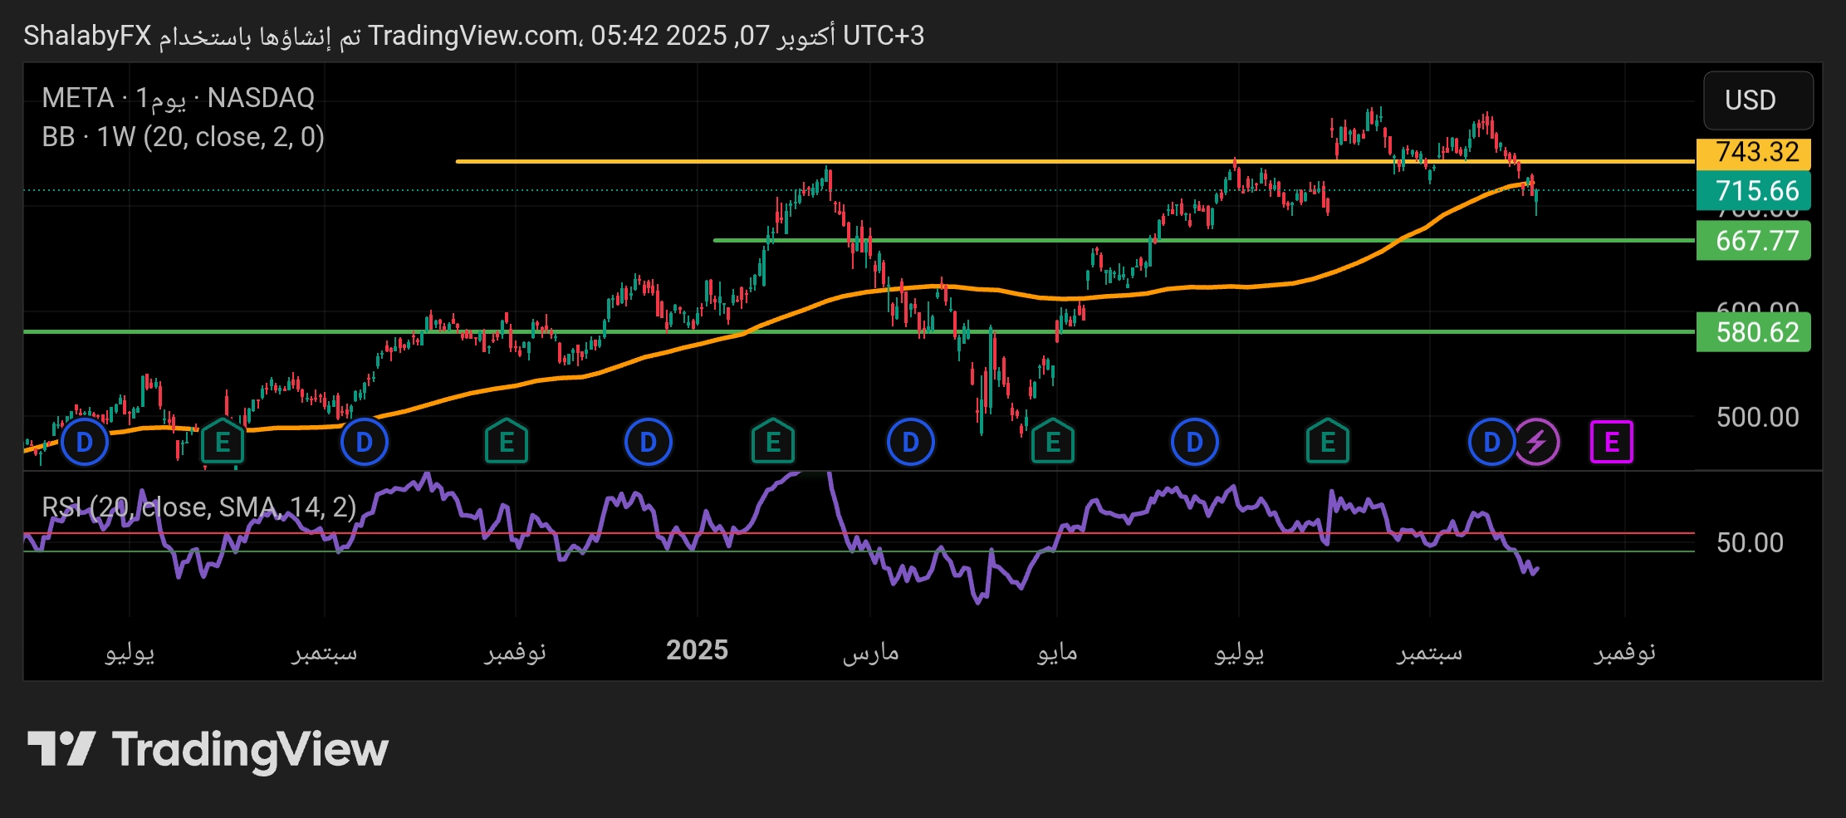The image size is (1846, 818).
Task: Select the BB 1W (20, close, 2, 0) indicator legend
Action: (x=183, y=137)
